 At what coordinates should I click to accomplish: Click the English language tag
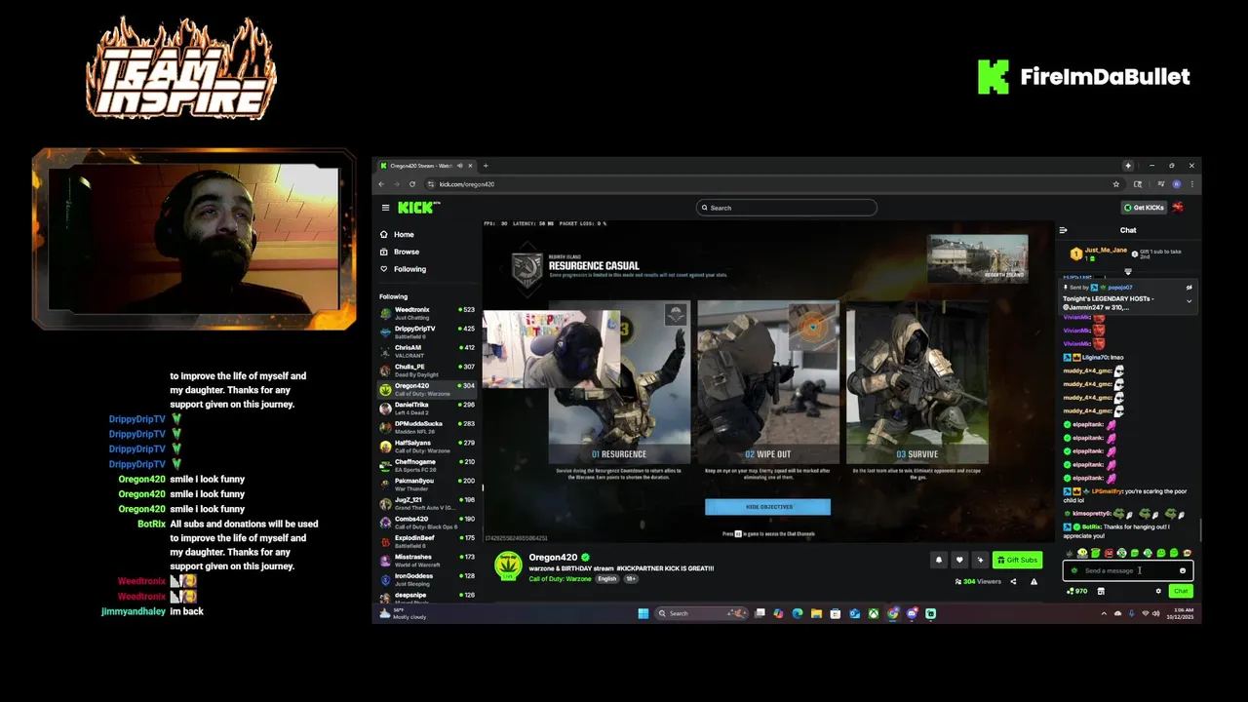[607, 579]
